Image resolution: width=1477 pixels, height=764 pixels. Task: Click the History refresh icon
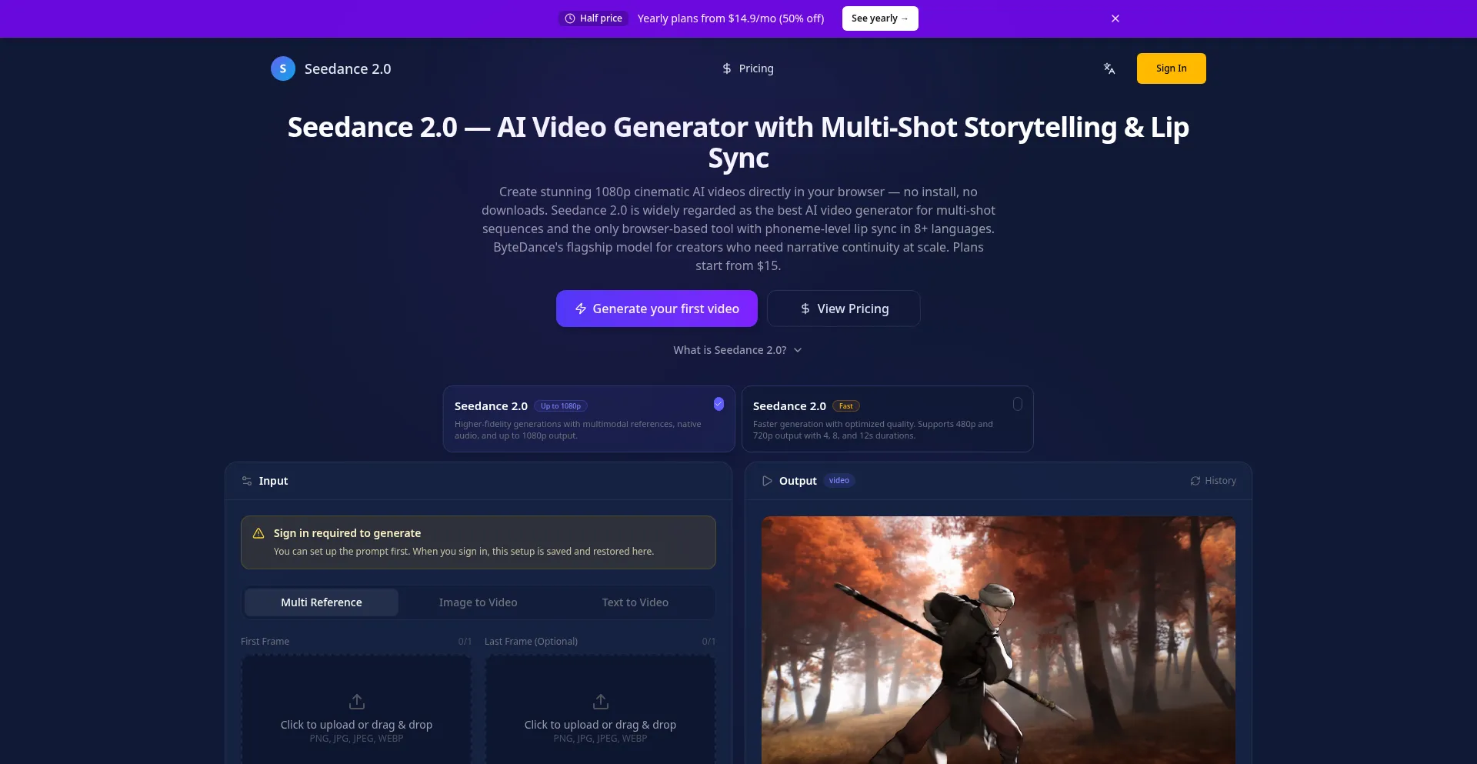(x=1195, y=481)
